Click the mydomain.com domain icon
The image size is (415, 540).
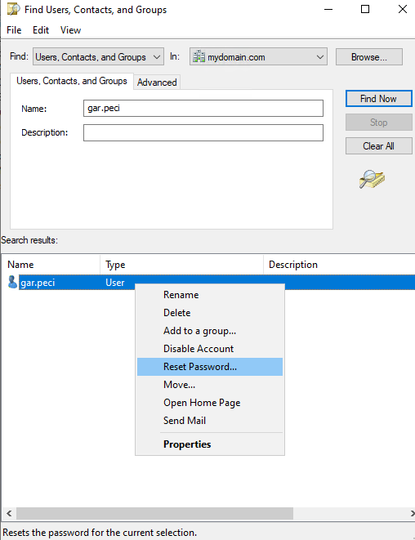[199, 56]
